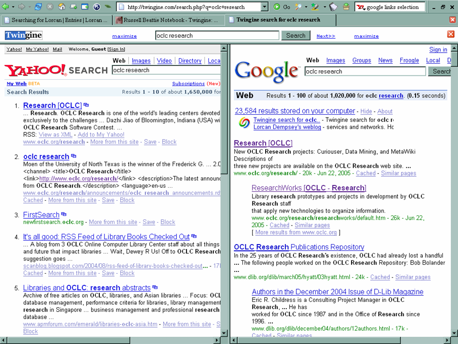Expand the address bar URL dropdown
The image size is (458, 344).
tap(264, 7)
